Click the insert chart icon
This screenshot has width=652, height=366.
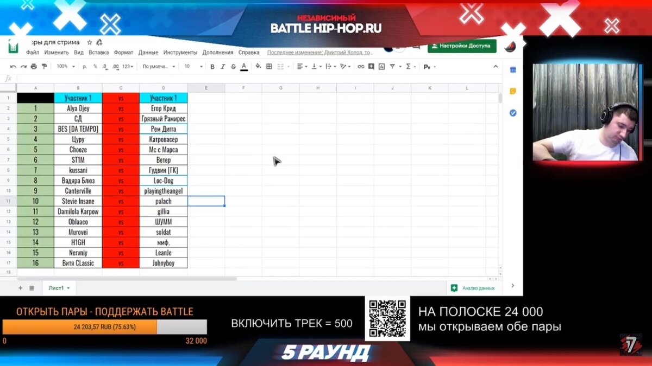pos(381,67)
